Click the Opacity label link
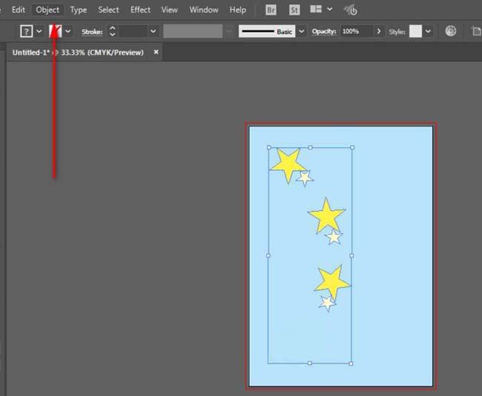 tap(324, 31)
